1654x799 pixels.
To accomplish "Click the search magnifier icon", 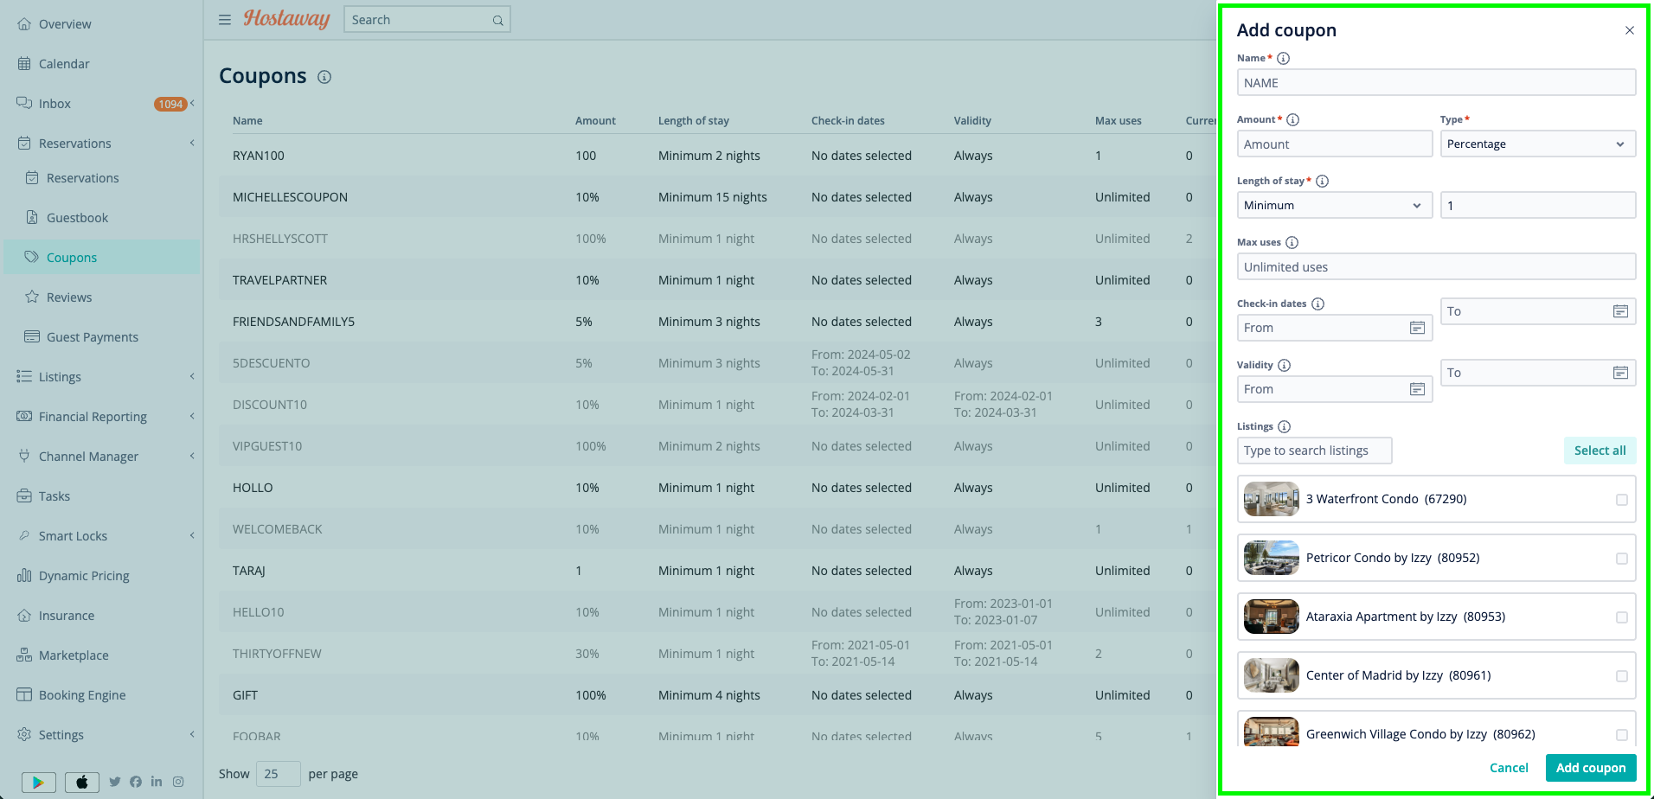I will click(498, 21).
